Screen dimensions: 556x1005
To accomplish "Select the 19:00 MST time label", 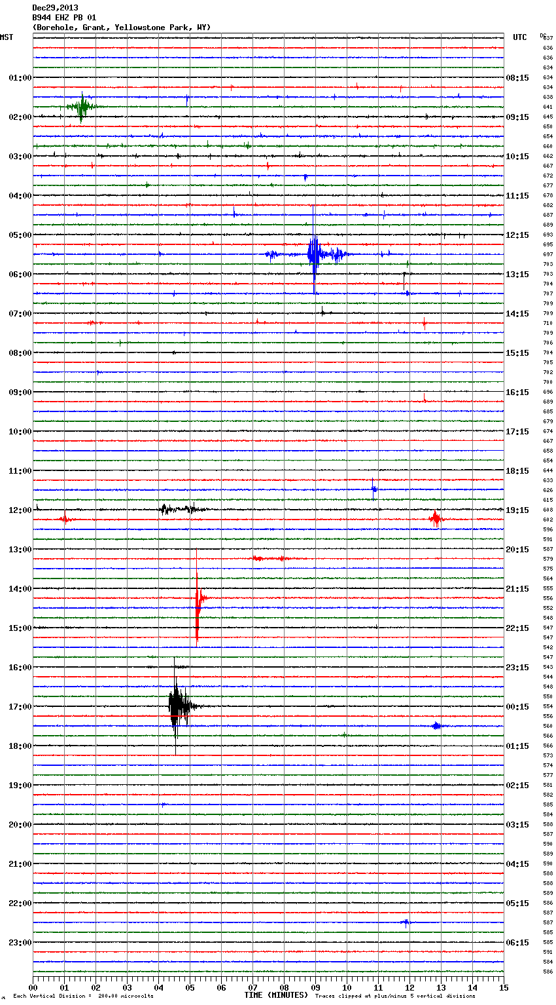I will pyautogui.click(x=20, y=786).
